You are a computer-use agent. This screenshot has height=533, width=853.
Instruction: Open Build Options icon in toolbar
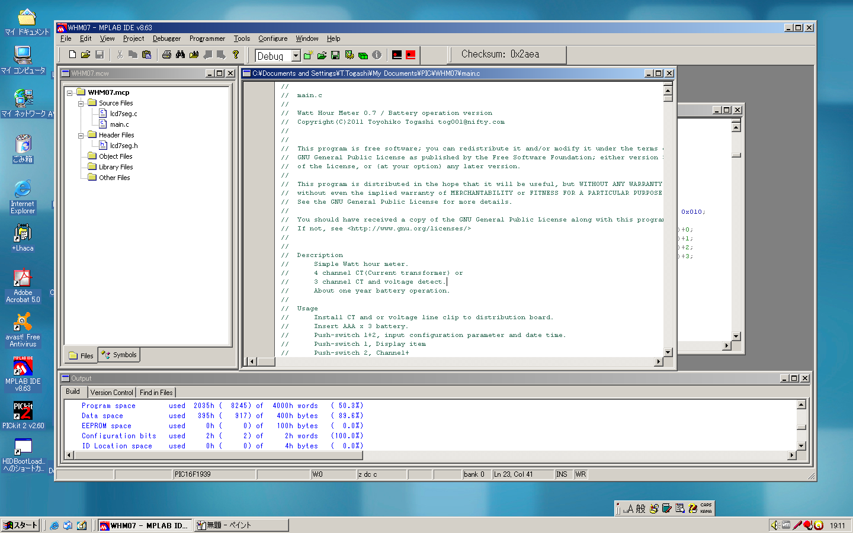(x=349, y=55)
